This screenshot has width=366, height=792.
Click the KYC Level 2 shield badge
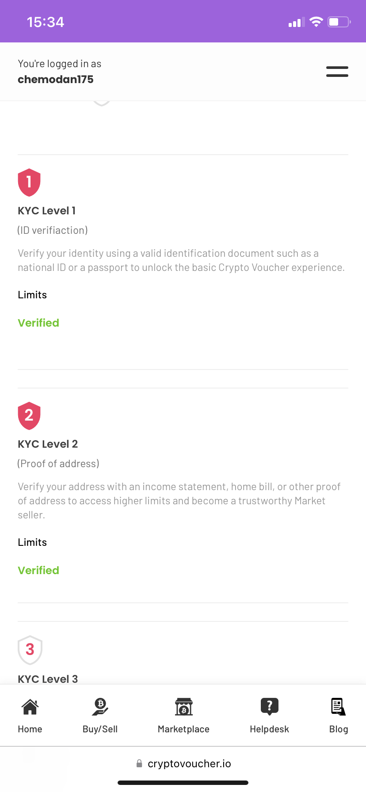(x=29, y=415)
